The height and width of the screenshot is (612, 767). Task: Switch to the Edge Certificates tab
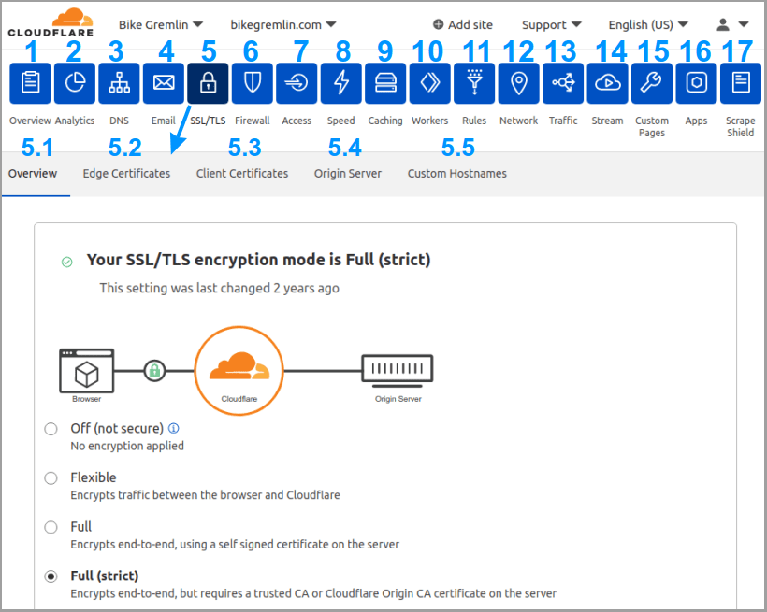coord(126,174)
